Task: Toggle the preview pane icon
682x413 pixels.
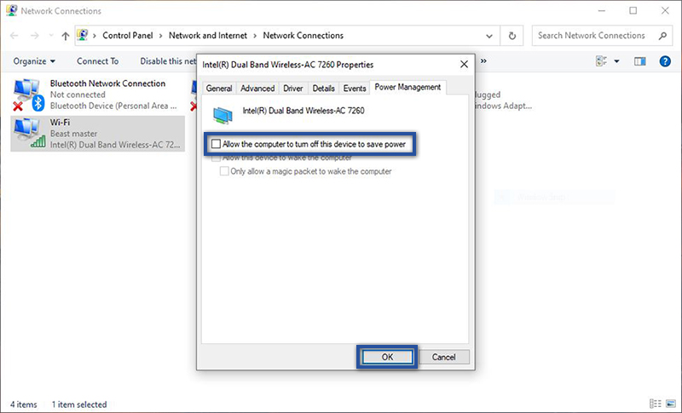Action: pos(640,61)
